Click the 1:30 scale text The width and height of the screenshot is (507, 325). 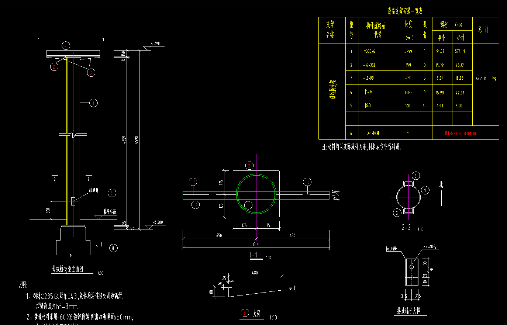click(x=100, y=273)
